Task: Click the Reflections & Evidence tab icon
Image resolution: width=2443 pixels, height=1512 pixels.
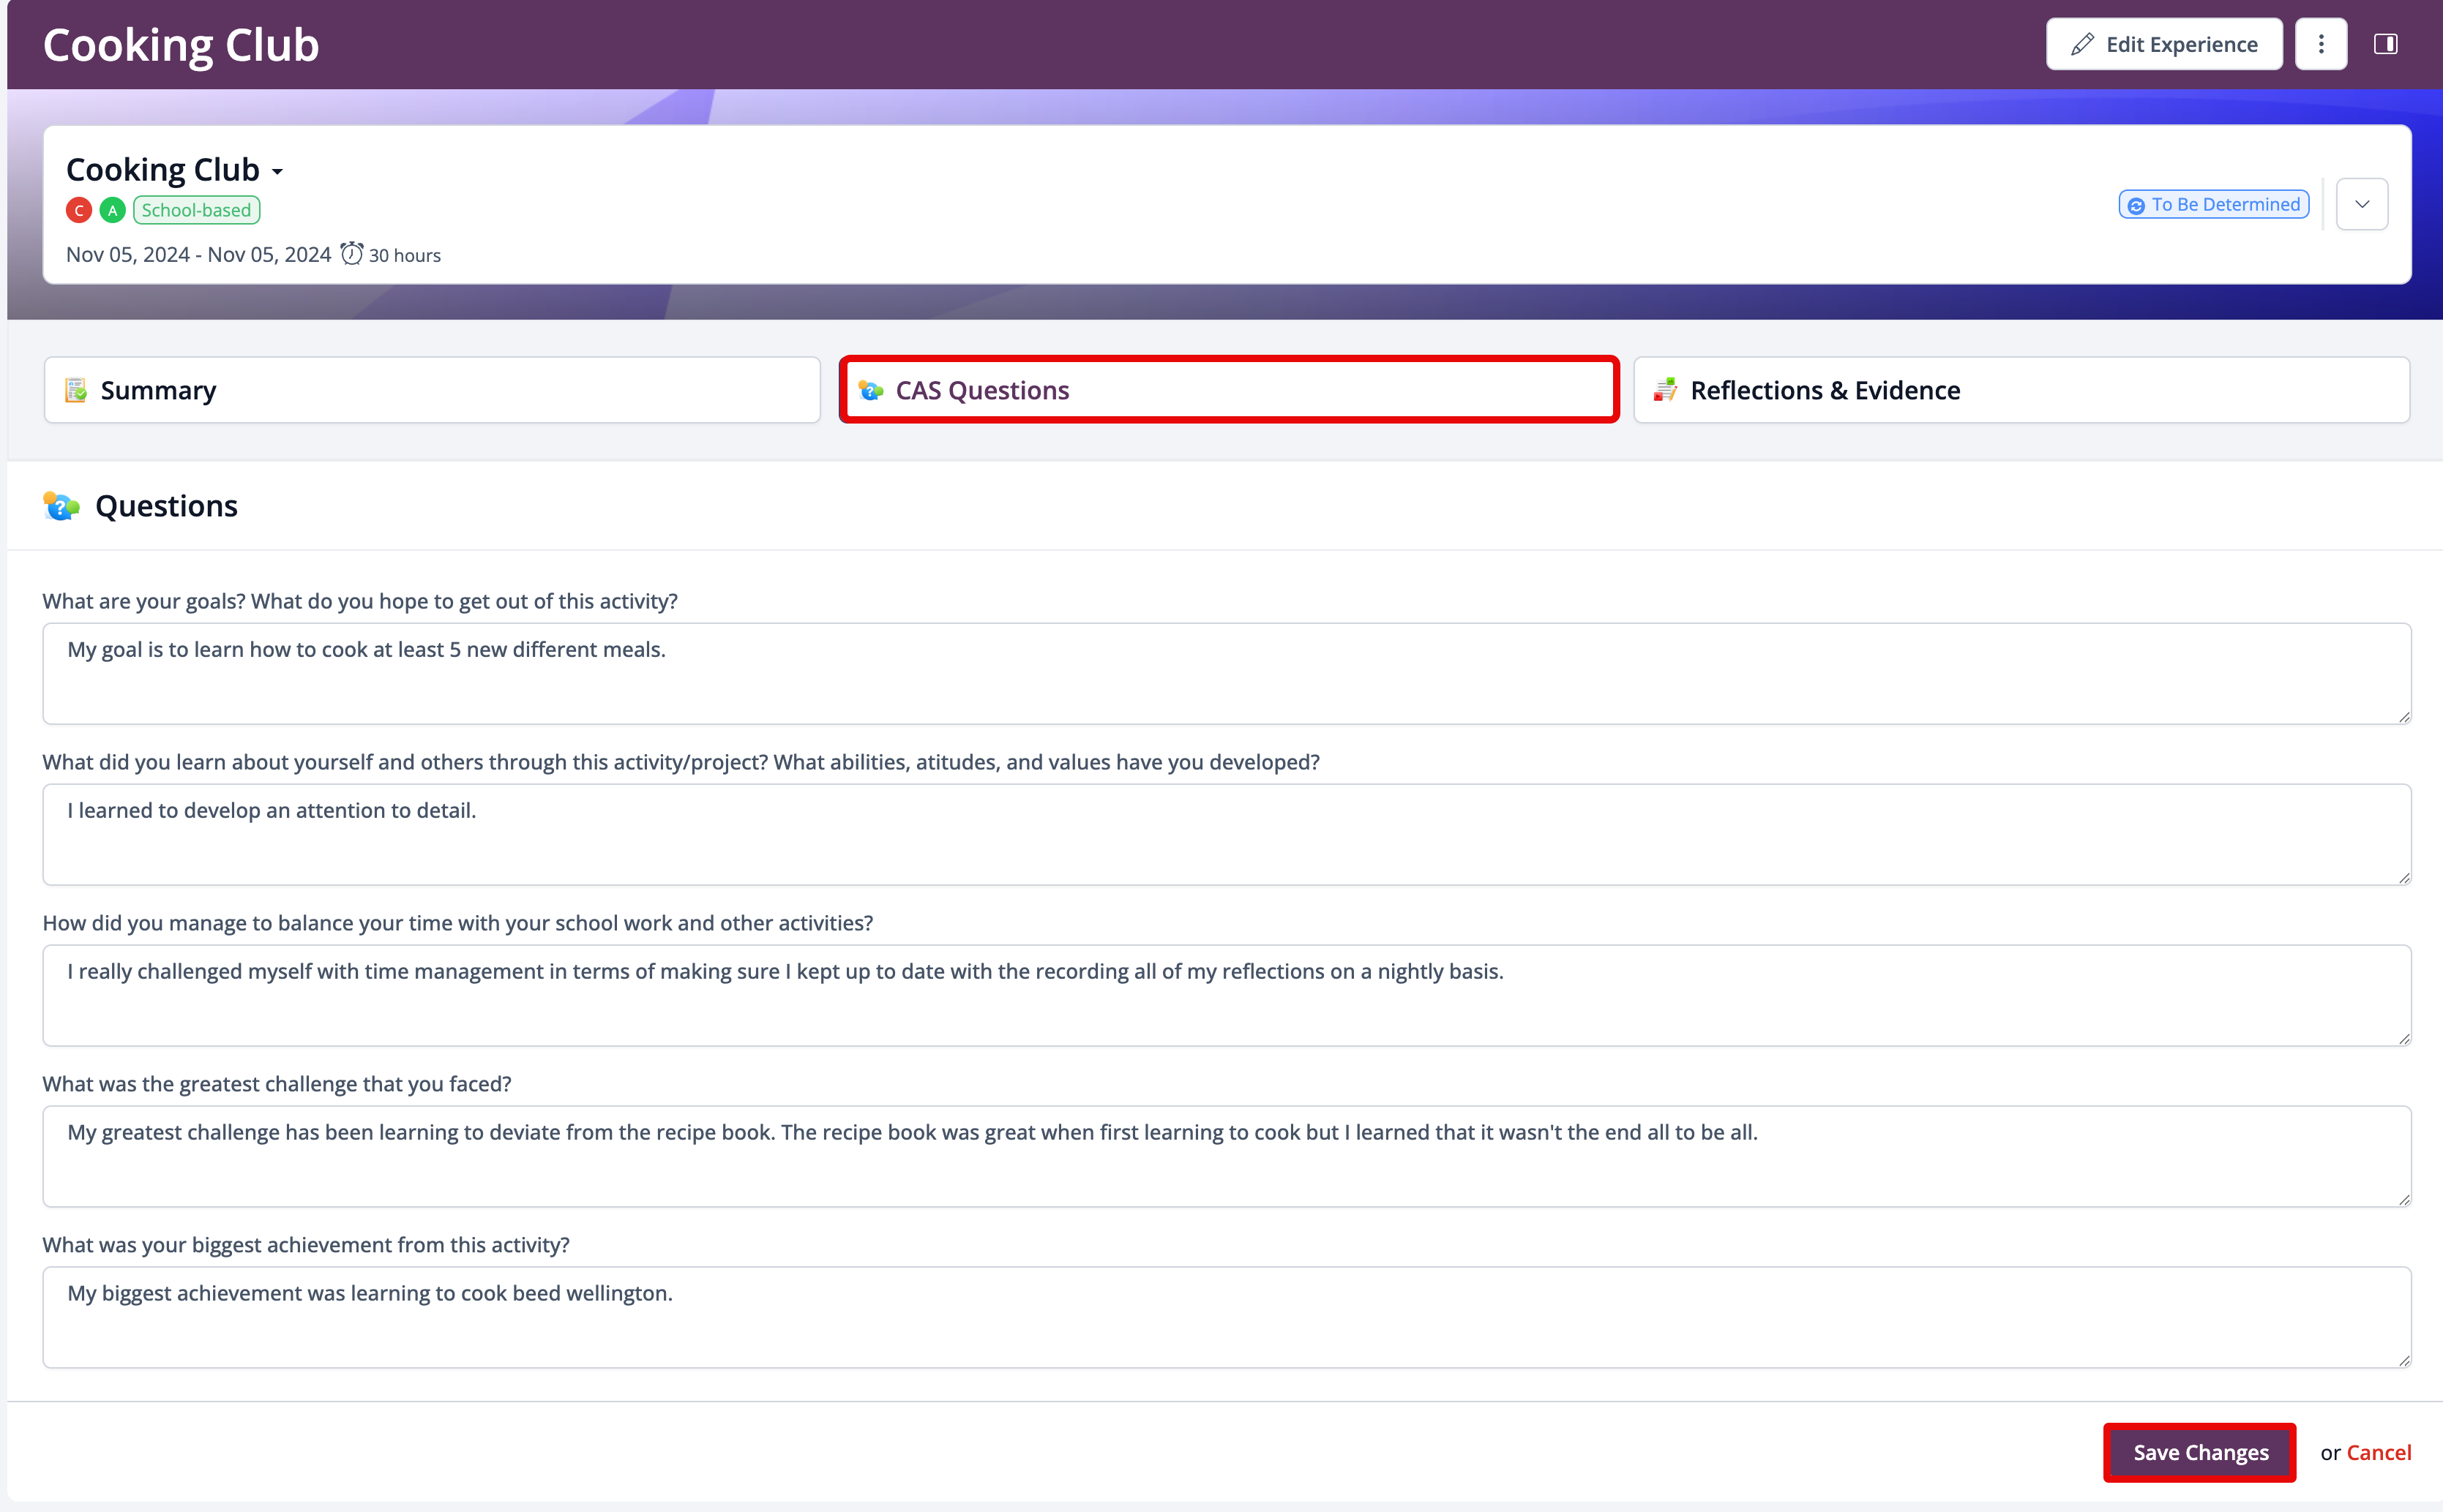Action: tap(1665, 390)
